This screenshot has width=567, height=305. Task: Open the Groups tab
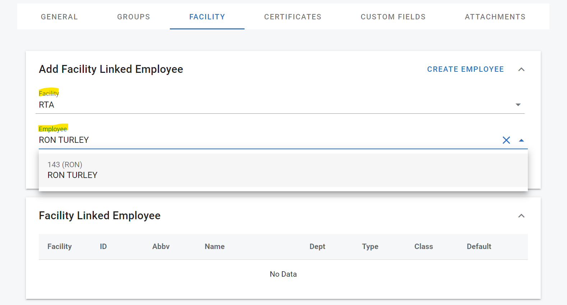point(134,17)
